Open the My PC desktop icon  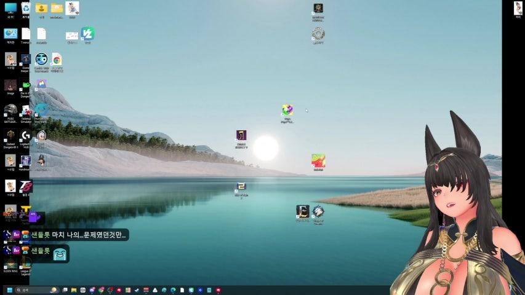coord(10,10)
